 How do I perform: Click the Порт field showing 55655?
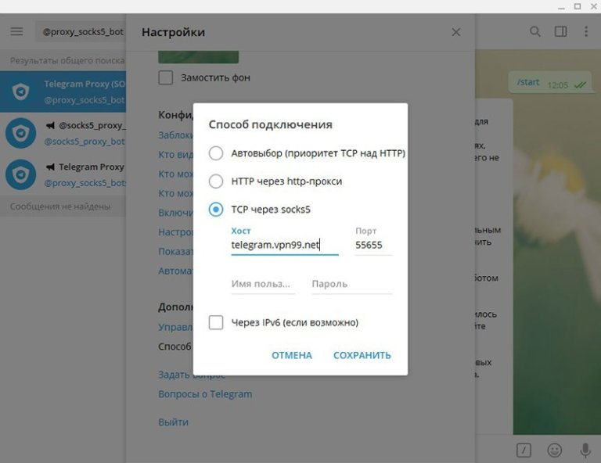point(372,245)
